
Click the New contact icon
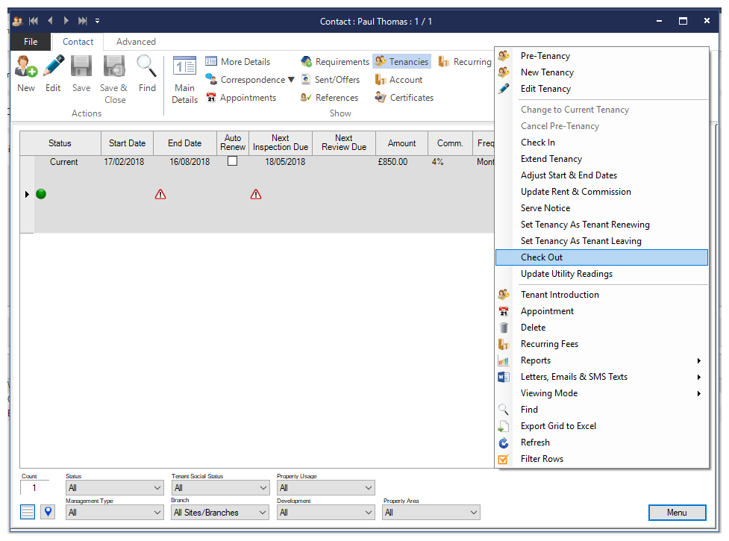click(x=26, y=67)
